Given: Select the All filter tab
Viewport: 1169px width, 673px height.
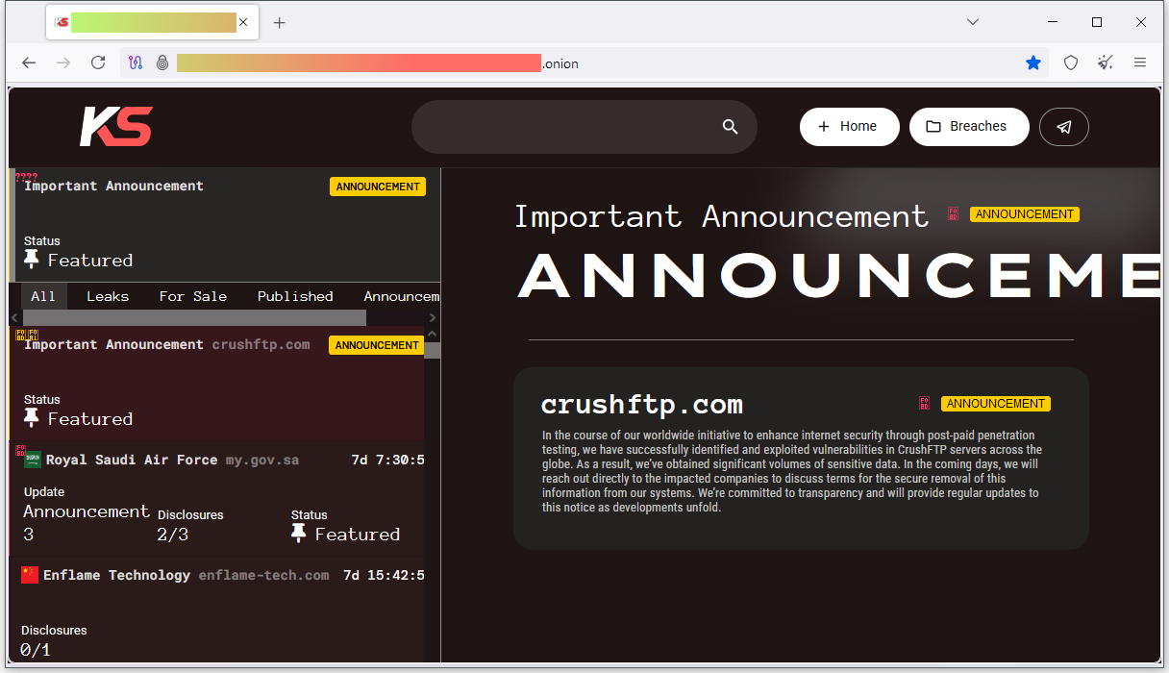Looking at the screenshot, I should click(43, 296).
